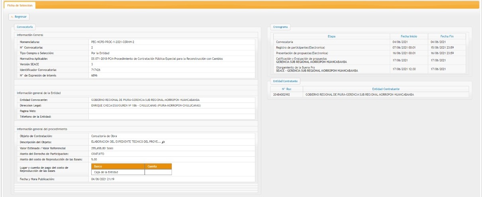Click the orange Cuenta column header
Screen dimensions: 482x197
[158, 166]
